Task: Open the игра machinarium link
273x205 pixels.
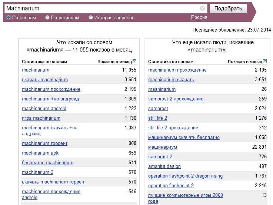Action: (x=41, y=118)
